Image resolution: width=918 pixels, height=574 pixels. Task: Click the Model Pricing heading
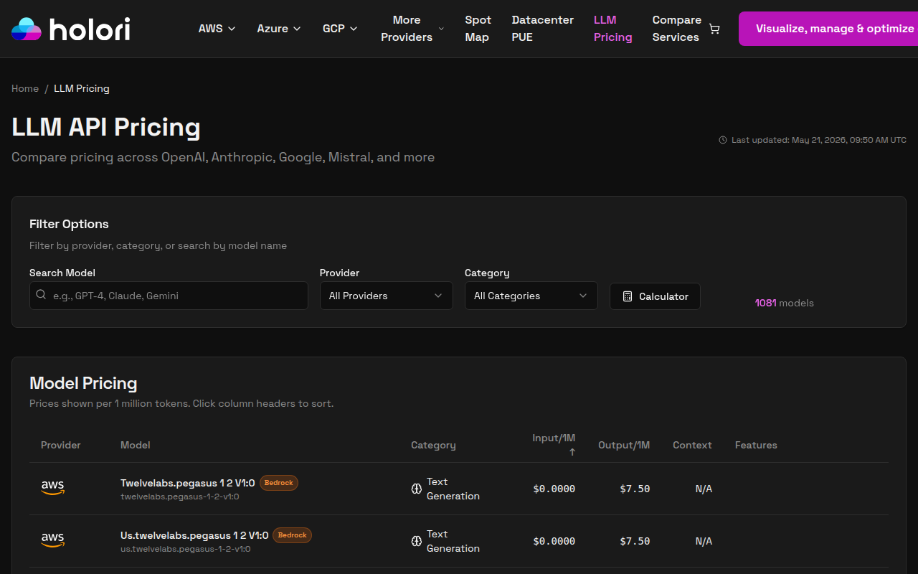(83, 383)
